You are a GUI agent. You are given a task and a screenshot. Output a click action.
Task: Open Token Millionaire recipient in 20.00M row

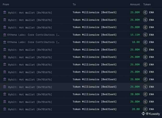coord(95,94)
